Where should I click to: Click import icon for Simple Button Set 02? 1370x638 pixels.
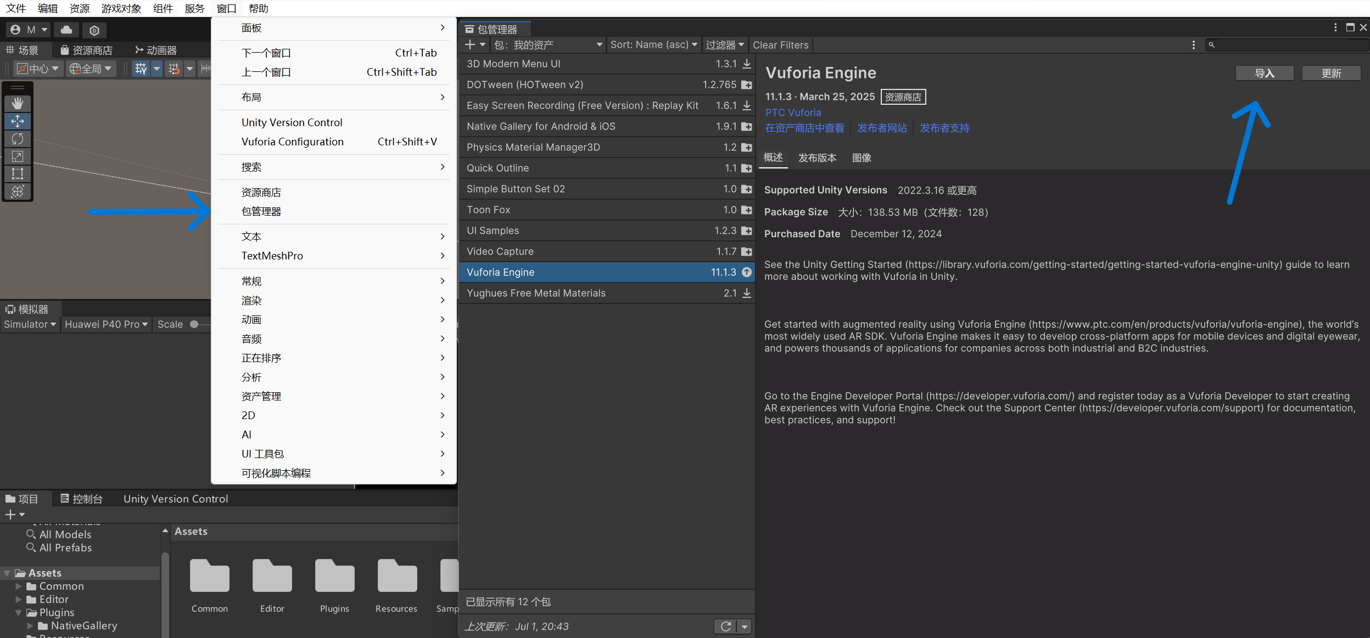(x=747, y=189)
